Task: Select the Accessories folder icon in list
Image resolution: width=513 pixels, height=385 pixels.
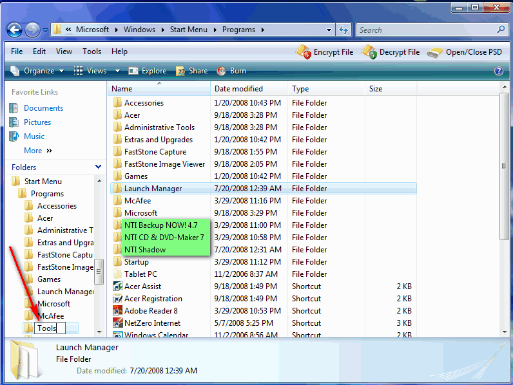Action: (x=117, y=103)
